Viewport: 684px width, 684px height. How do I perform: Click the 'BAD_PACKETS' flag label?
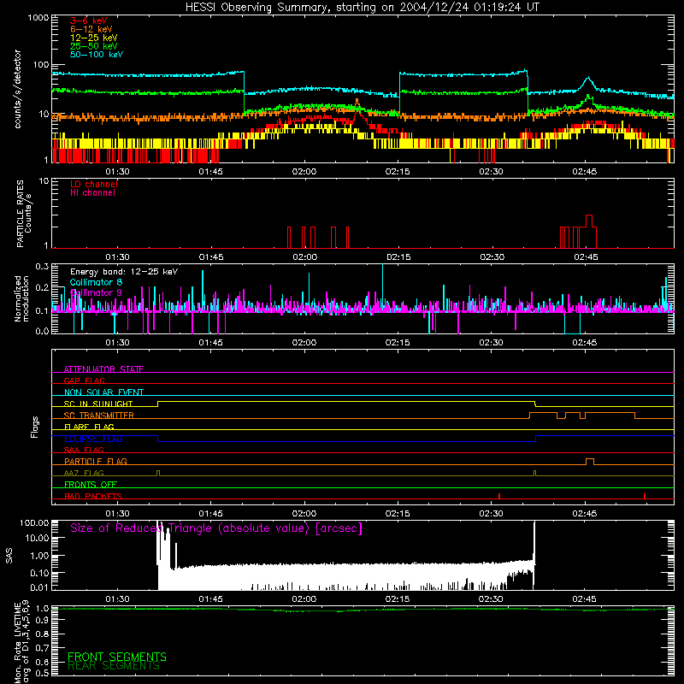93,496
